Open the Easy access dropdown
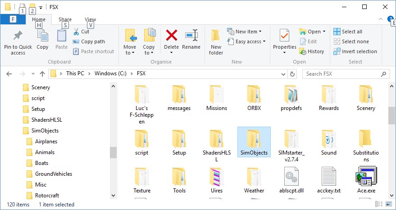 point(246,41)
